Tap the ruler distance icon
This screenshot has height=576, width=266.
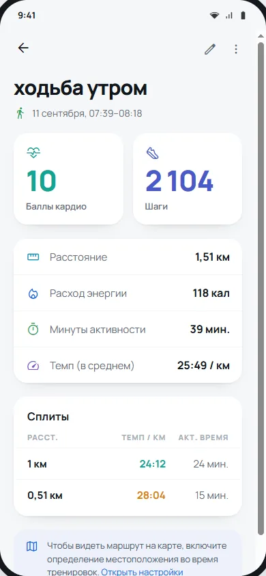[33, 257]
